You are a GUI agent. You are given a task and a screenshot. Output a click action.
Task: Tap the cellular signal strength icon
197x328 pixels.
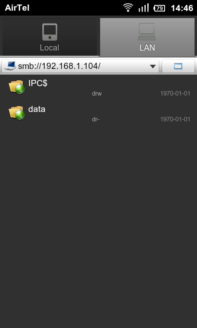(x=143, y=8)
